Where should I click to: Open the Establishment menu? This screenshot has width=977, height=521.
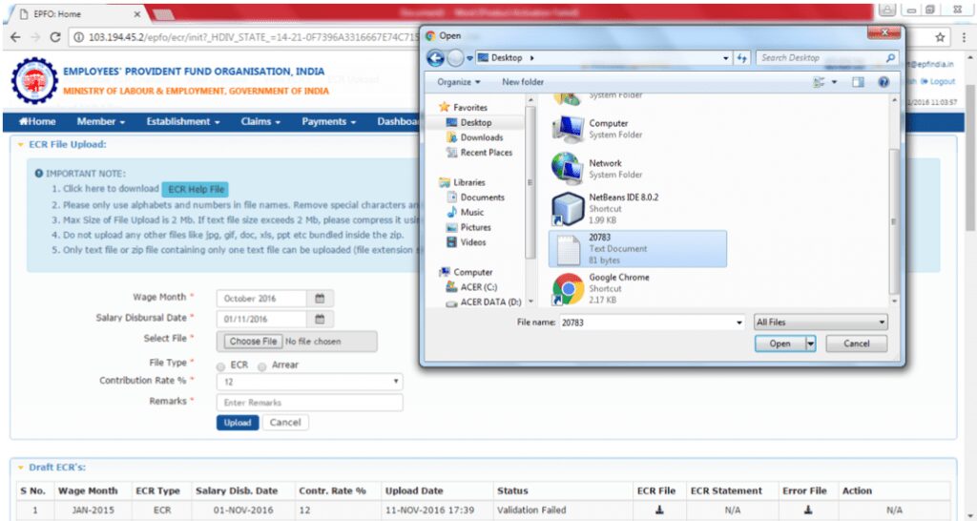183,122
